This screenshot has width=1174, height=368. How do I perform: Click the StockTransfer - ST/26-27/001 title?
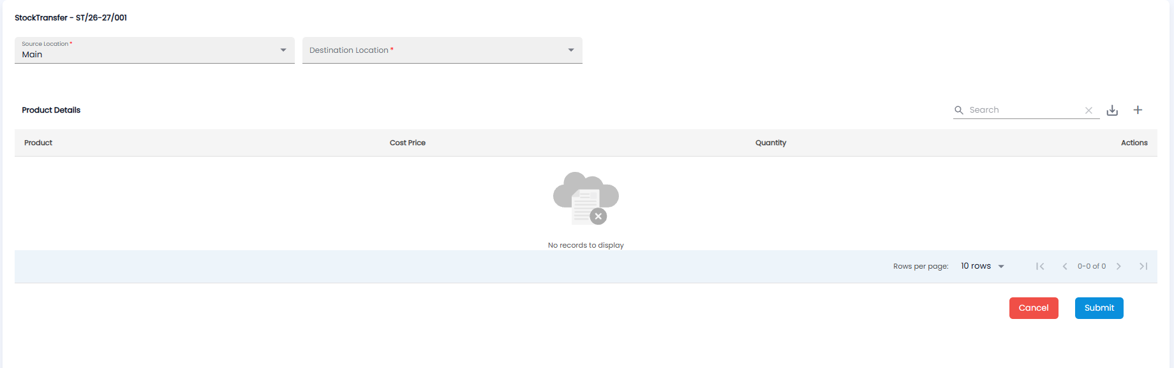(x=71, y=18)
